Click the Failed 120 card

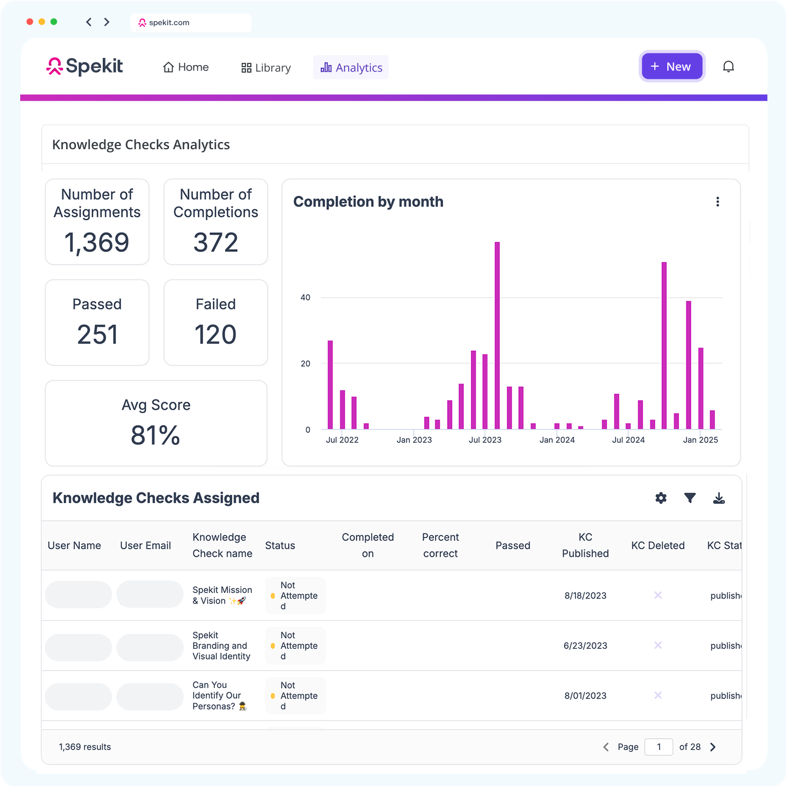pyautogui.click(x=216, y=322)
